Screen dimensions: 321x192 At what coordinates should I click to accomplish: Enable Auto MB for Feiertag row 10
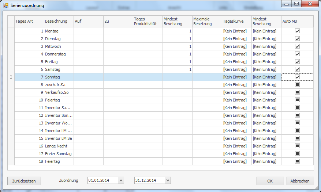[x=297, y=100]
